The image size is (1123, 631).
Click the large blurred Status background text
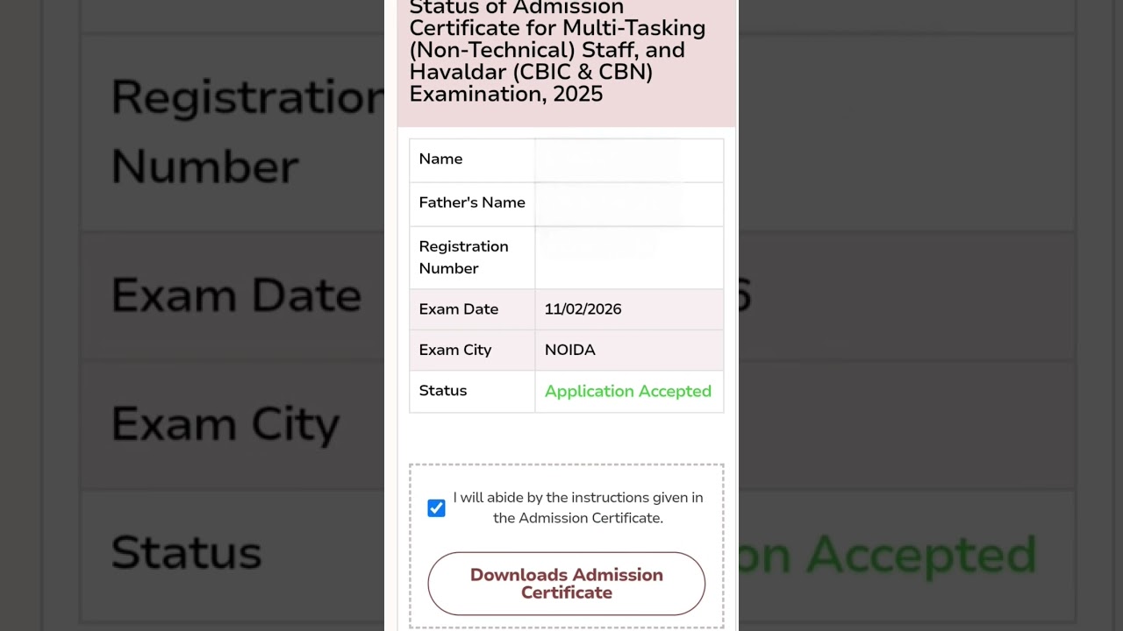coord(186,553)
